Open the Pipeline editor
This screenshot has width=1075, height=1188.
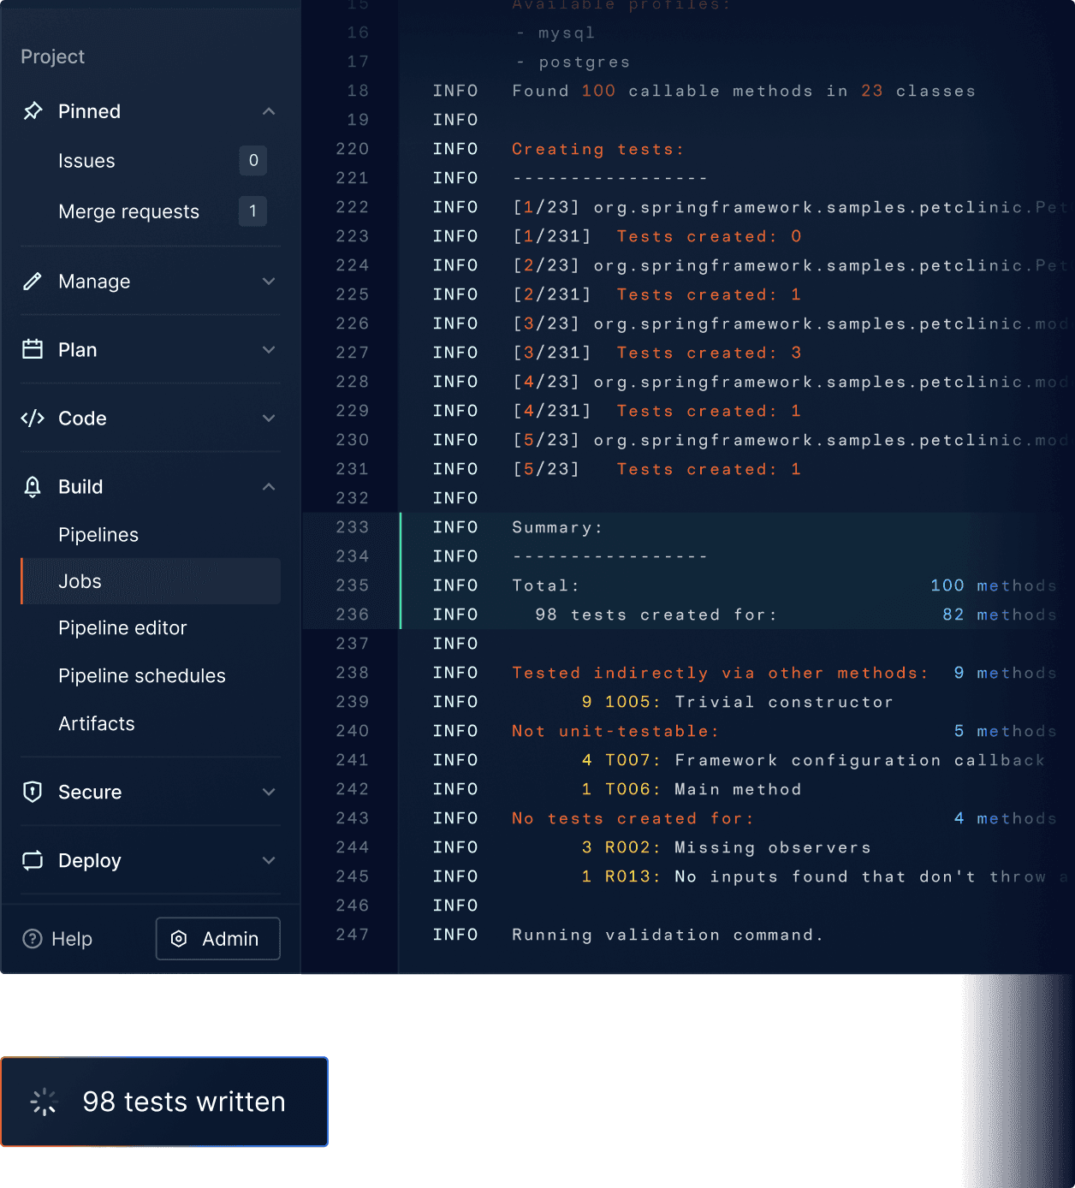122,627
